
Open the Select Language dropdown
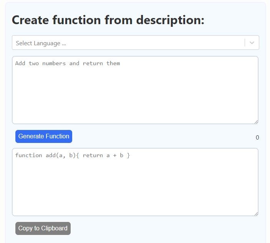[x=135, y=43]
